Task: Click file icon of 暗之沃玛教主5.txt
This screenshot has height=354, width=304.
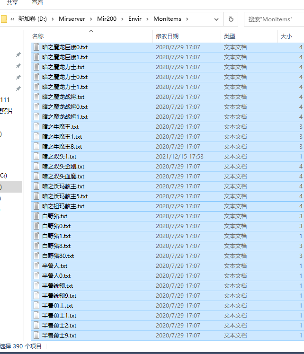Action: (x=36, y=196)
